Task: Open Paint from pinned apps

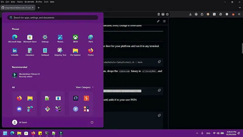Action: coord(91,39)
